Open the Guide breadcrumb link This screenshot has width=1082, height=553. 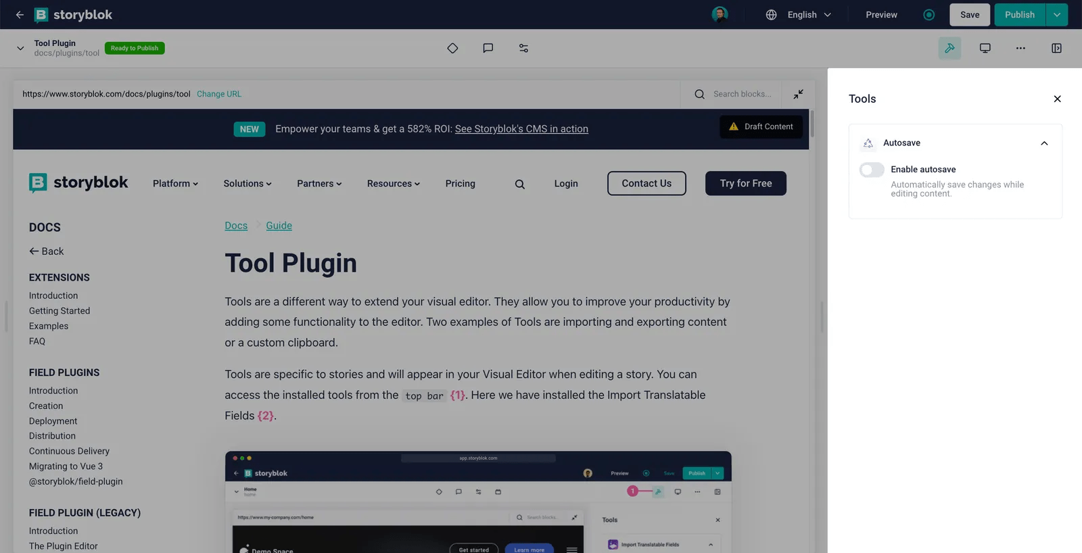click(279, 226)
